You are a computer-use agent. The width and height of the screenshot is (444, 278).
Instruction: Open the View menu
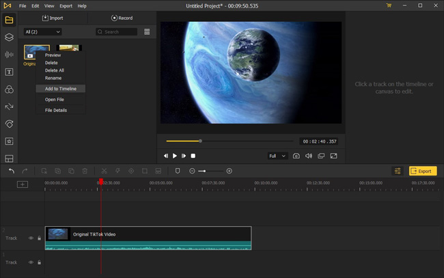tap(49, 5)
